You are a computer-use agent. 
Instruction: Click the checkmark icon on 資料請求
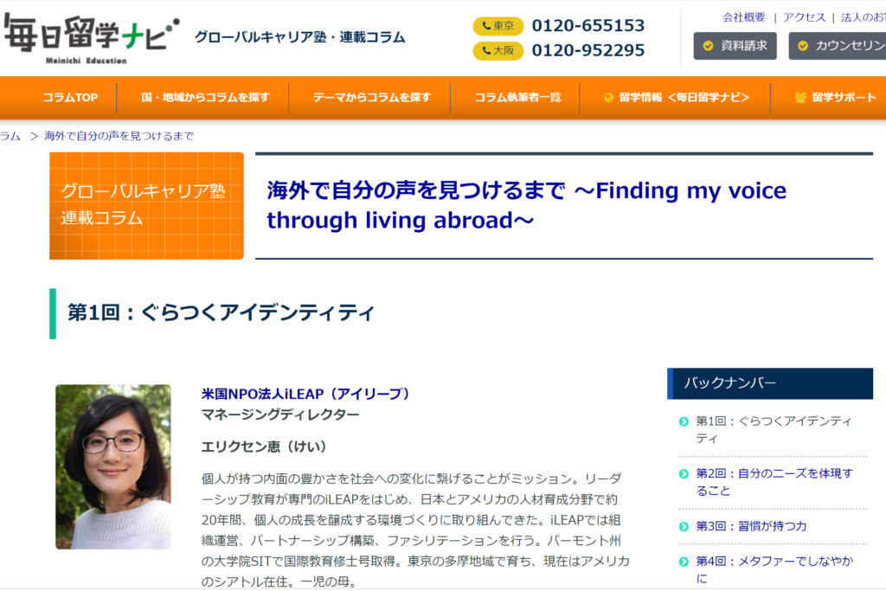709,46
